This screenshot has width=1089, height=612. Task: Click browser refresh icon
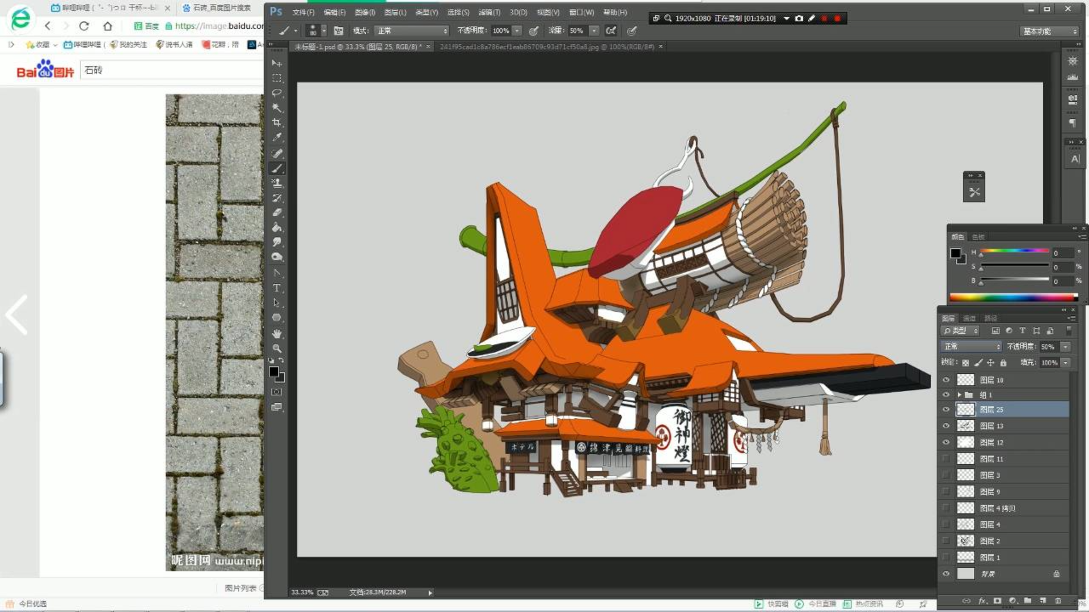[x=84, y=26]
